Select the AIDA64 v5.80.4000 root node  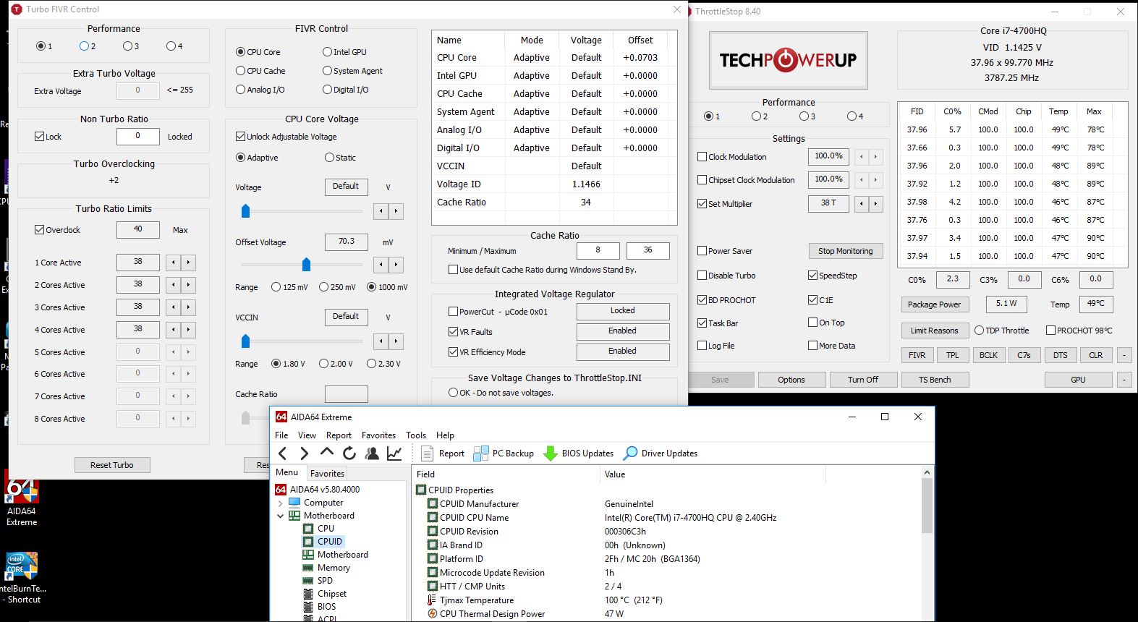[x=318, y=490]
